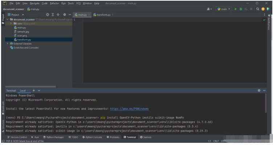The height and width of the screenshot is (145, 273).
Task: Collapse all in Project panel
Action: 58,15
